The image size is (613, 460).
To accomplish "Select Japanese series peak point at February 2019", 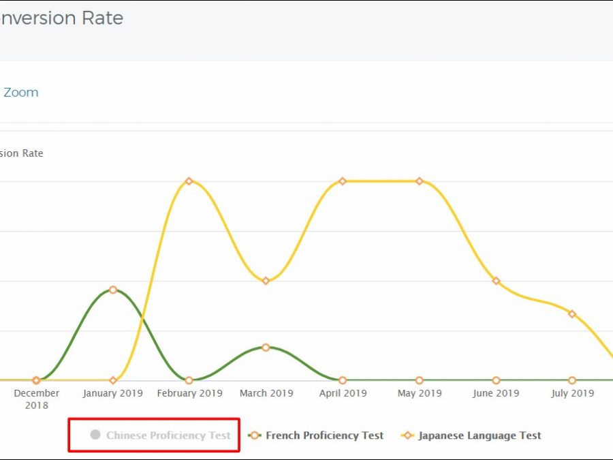I will click(189, 181).
